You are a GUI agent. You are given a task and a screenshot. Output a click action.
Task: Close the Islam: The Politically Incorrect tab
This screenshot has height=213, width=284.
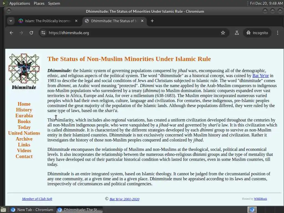tap(76, 21)
